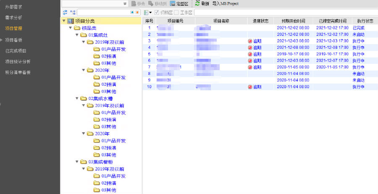Click the orange up-arrow search-previous icon
378x194 pixels.
pyautogui.click(x=137, y=12)
